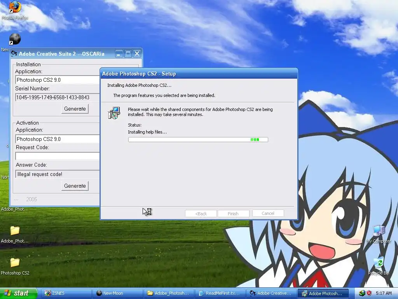Switch to Adobe_Photosh... folder taskbar button
Screen dimensions: 398x299
click(169, 293)
